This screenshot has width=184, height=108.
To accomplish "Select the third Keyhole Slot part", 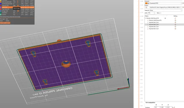I will click(x=154, y=27).
